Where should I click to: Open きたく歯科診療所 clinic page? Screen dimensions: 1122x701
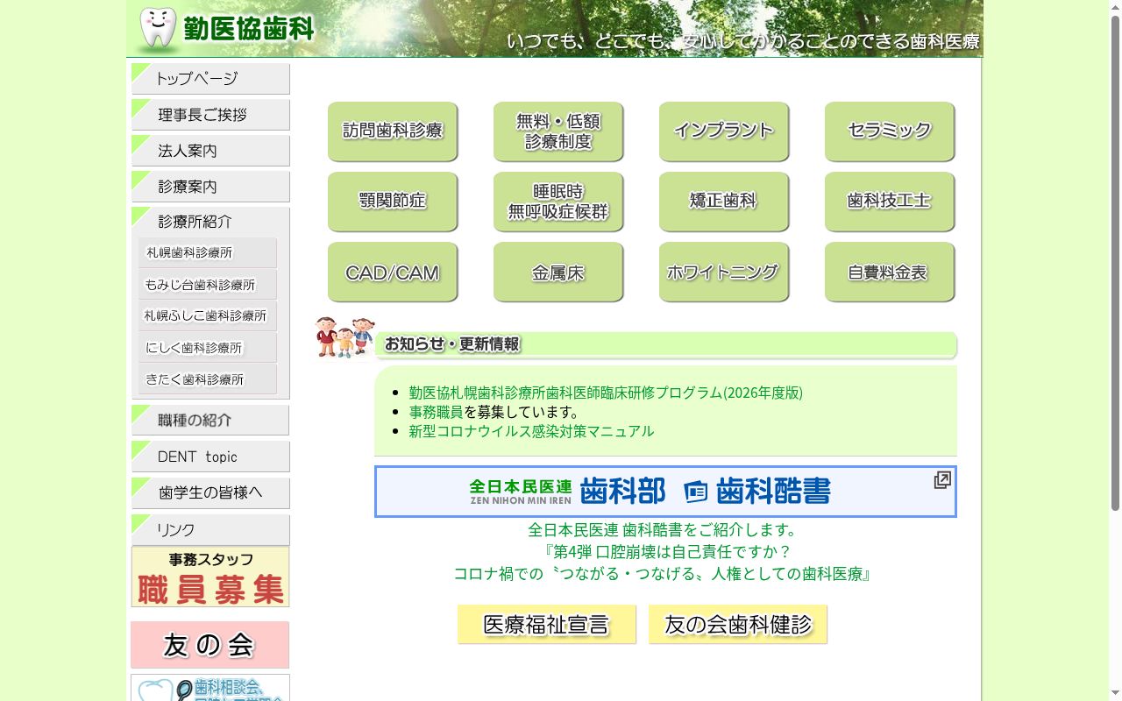click(208, 379)
